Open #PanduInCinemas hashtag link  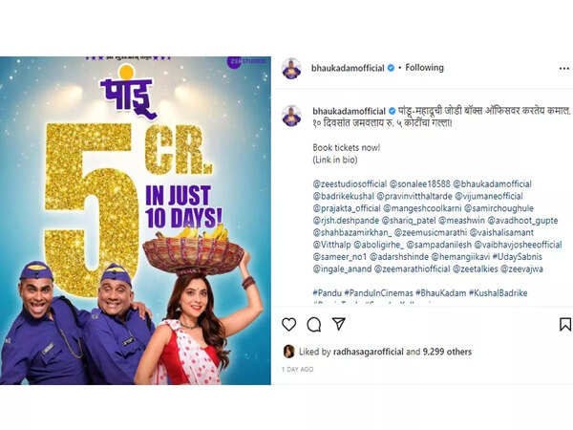(x=378, y=293)
